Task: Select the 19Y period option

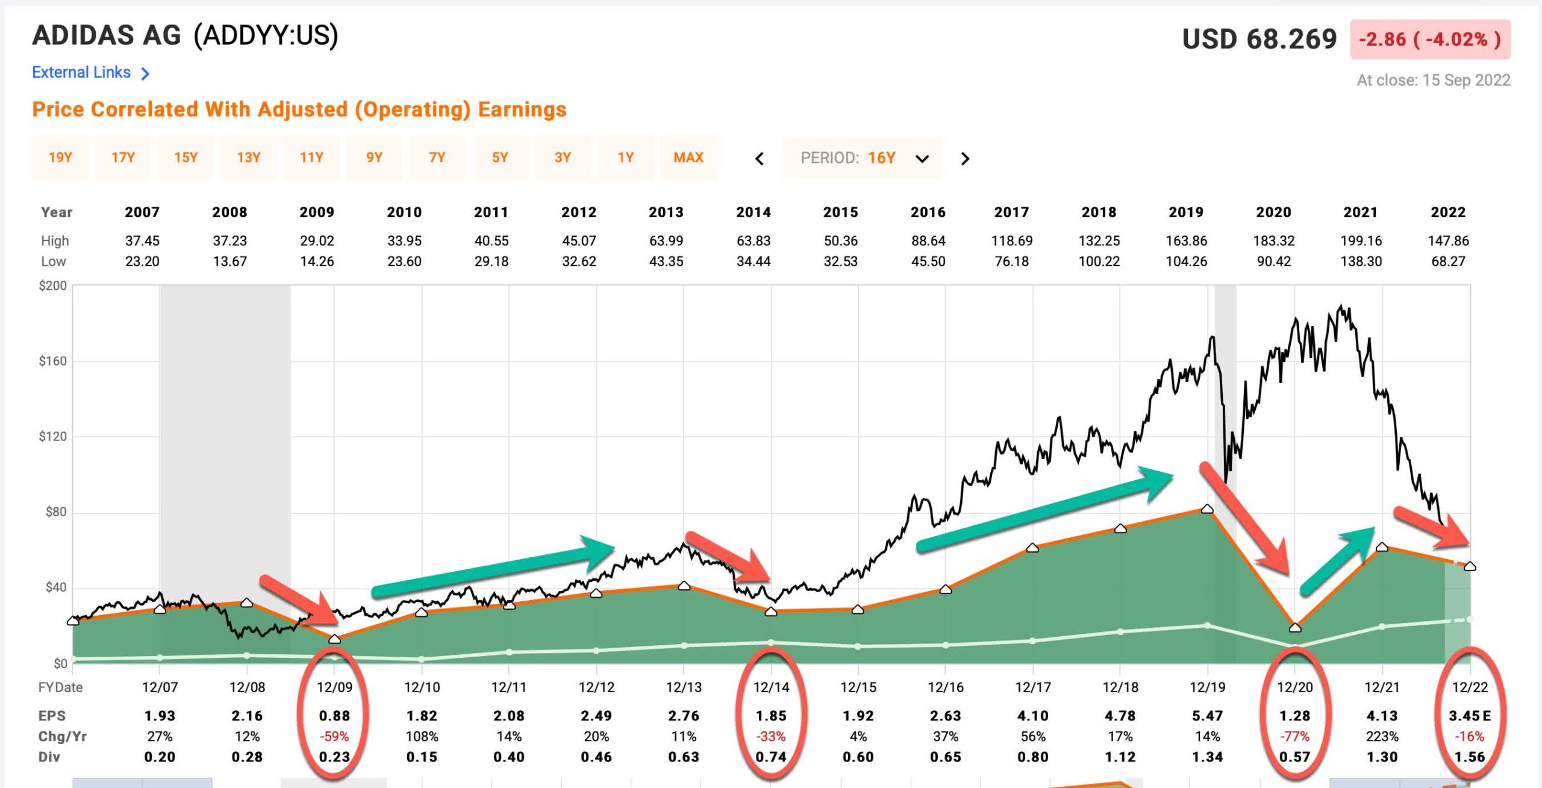Action: pos(60,158)
